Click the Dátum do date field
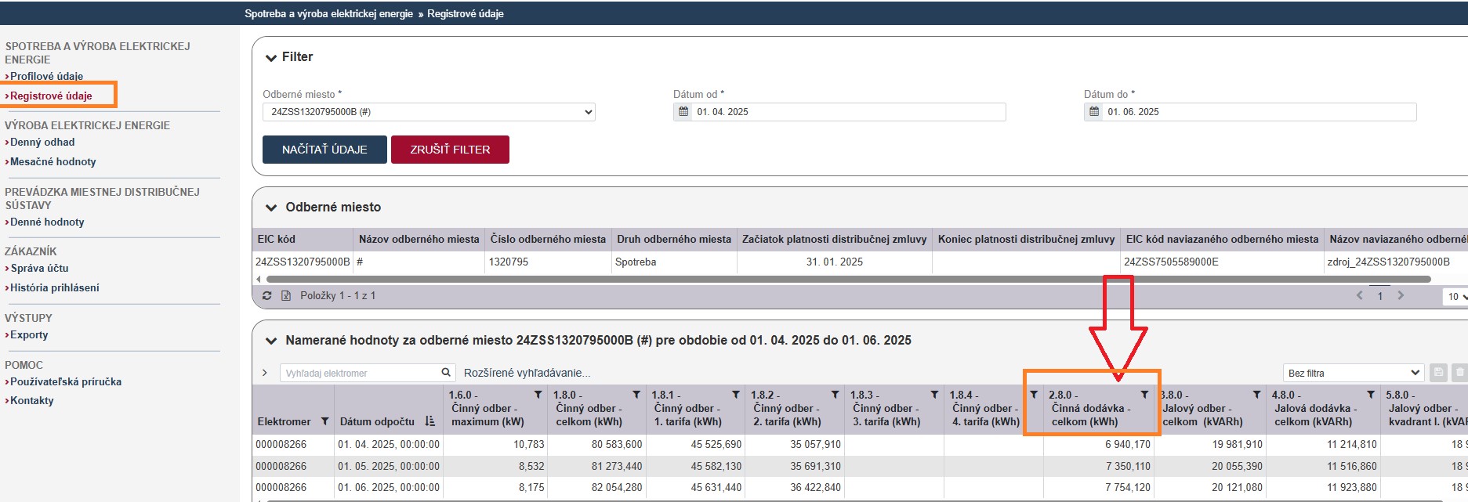 point(1260,112)
